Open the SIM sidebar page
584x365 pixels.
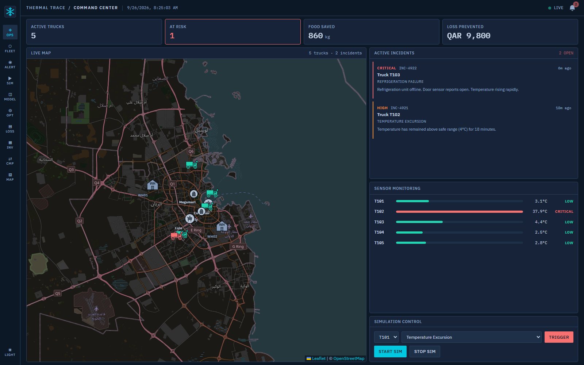10,80
